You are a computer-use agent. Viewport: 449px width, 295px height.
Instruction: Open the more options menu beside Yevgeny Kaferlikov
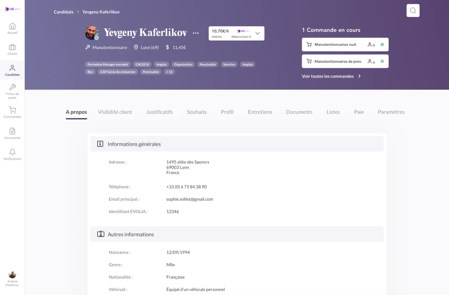pyautogui.click(x=196, y=33)
